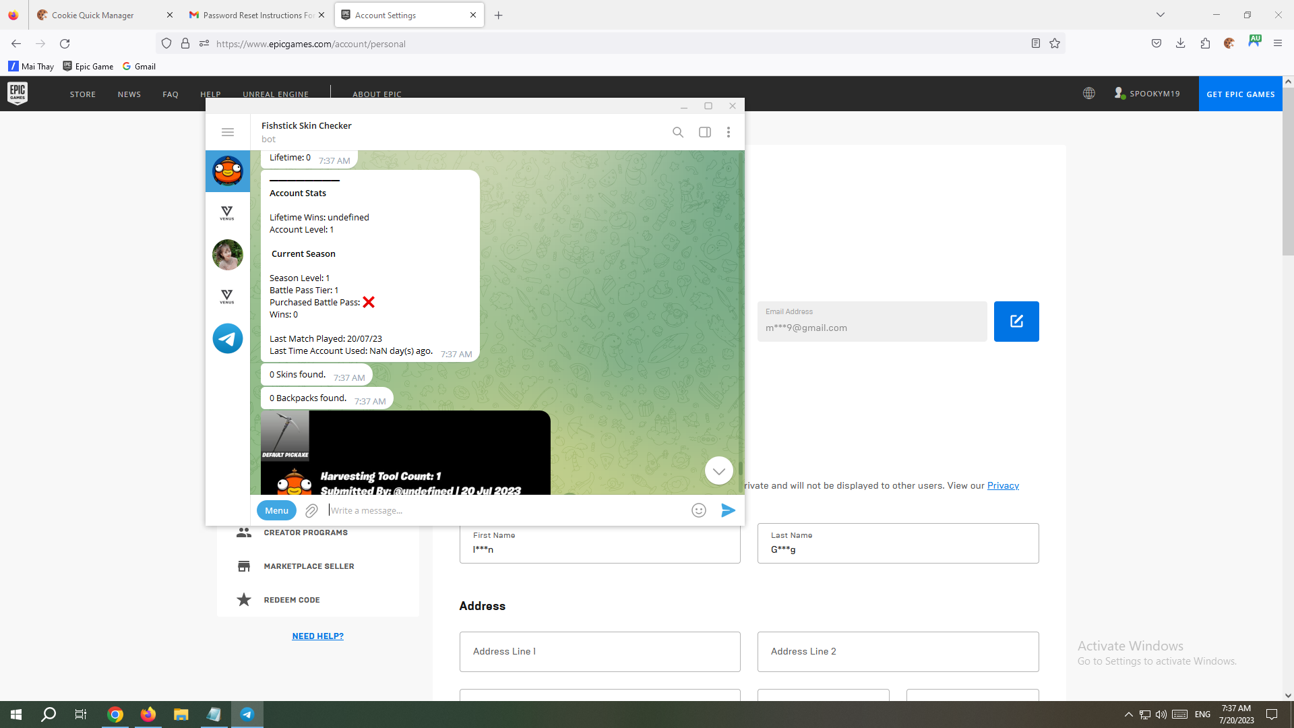This screenshot has height=728, width=1294.
Task: Show hidden system tray icons
Action: 1129,715
